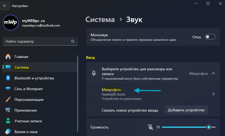225x136 pixels.
Task: Click the Accounts (Учетные записи) person icon
Action: tap(8, 121)
